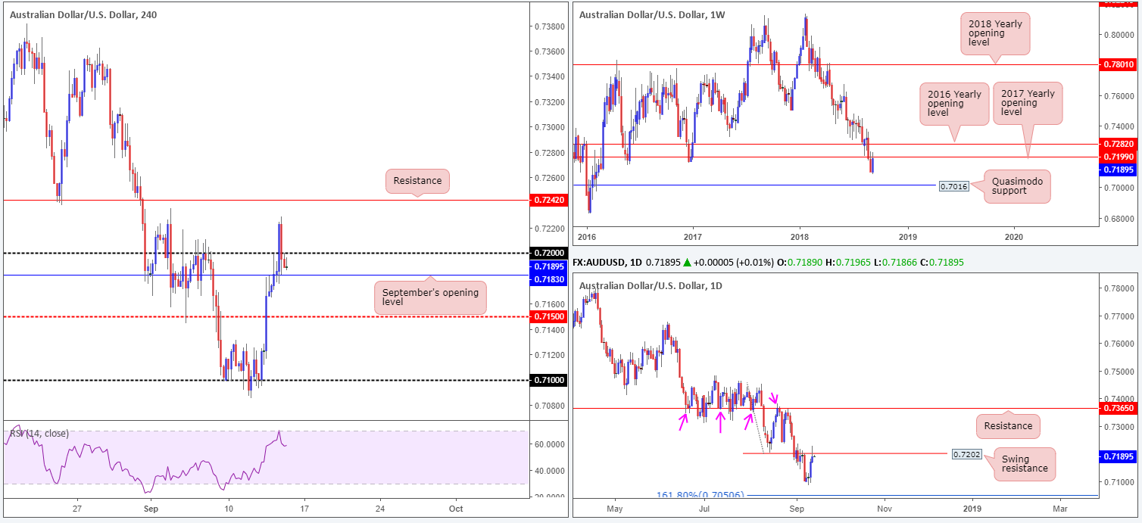This screenshot has height=523, width=1142.
Task: Click the Quasimodo support callout
Action: (x=1019, y=185)
